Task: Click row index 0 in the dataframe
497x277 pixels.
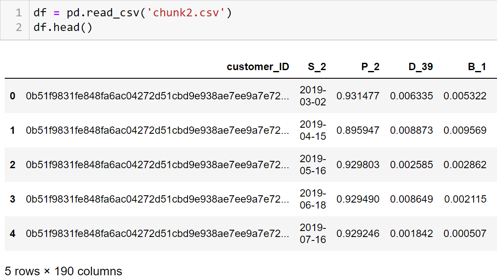Action: click(13, 96)
